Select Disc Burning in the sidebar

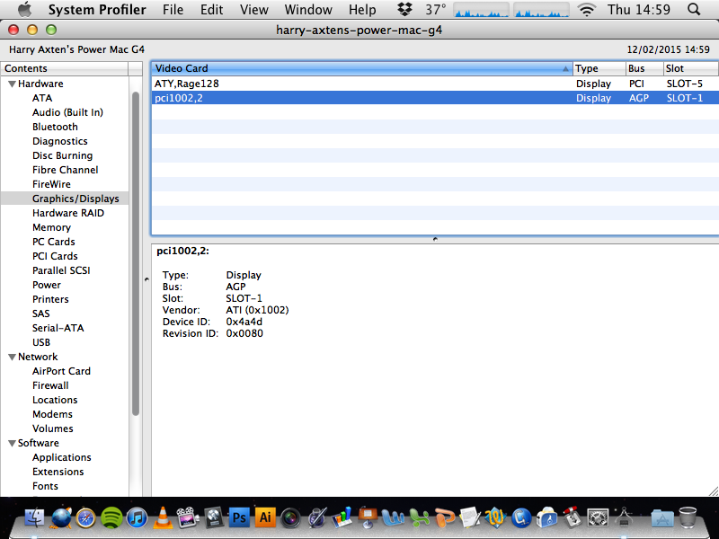tap(62, 155)
